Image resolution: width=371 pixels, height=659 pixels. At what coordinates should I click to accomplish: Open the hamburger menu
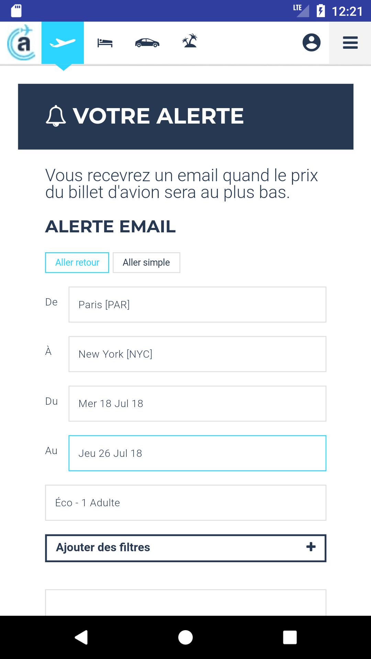point(350,43)
